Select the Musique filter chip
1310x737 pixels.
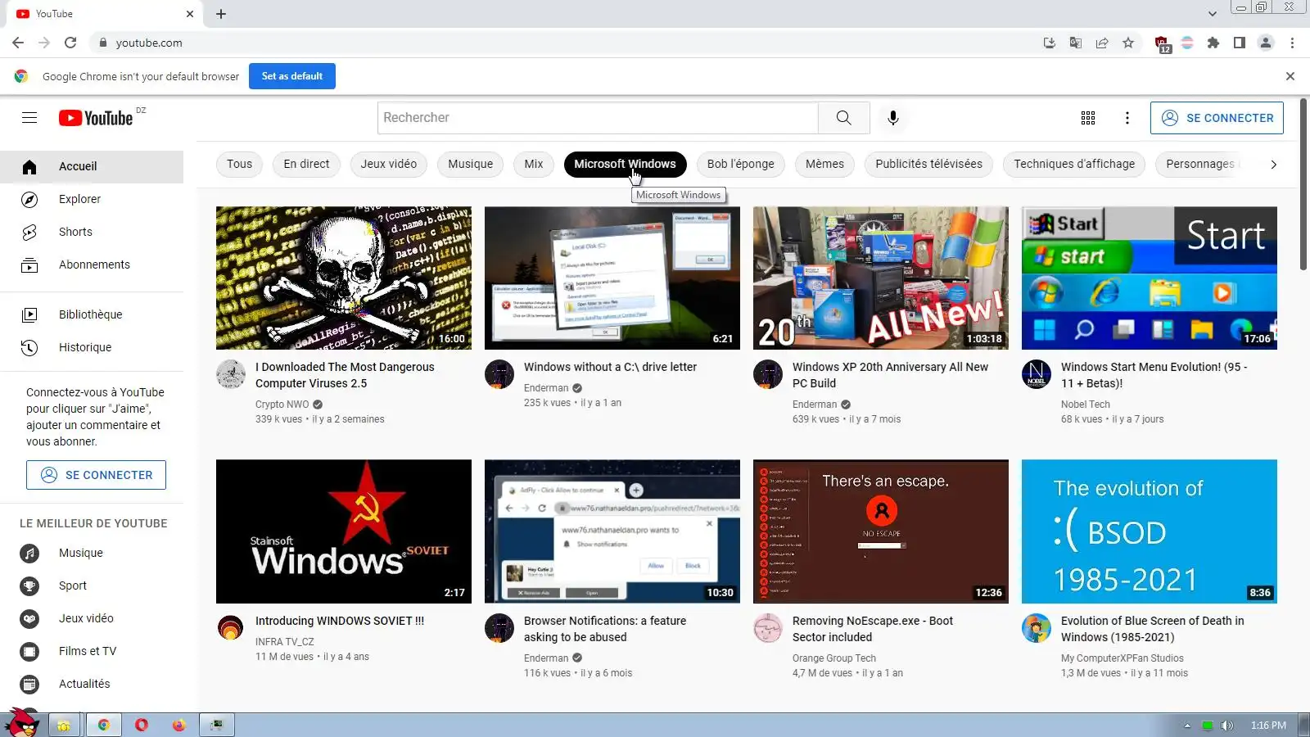pyautogui.click(x=471, y=164)
